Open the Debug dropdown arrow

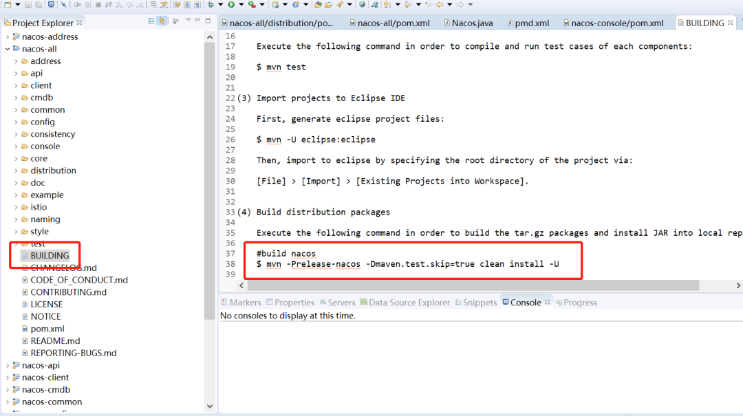coord(221,4)
